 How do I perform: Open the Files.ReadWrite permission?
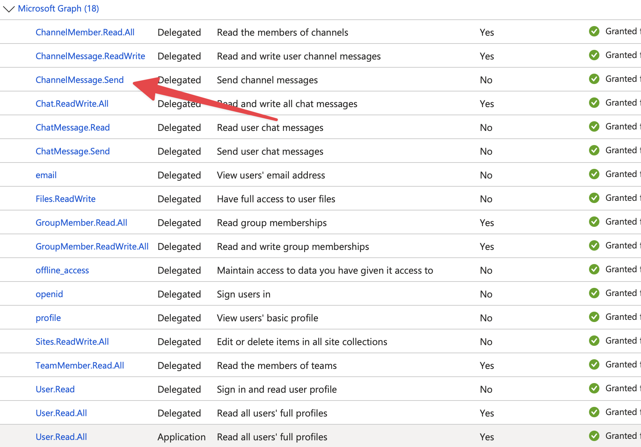tap(65, 199)
